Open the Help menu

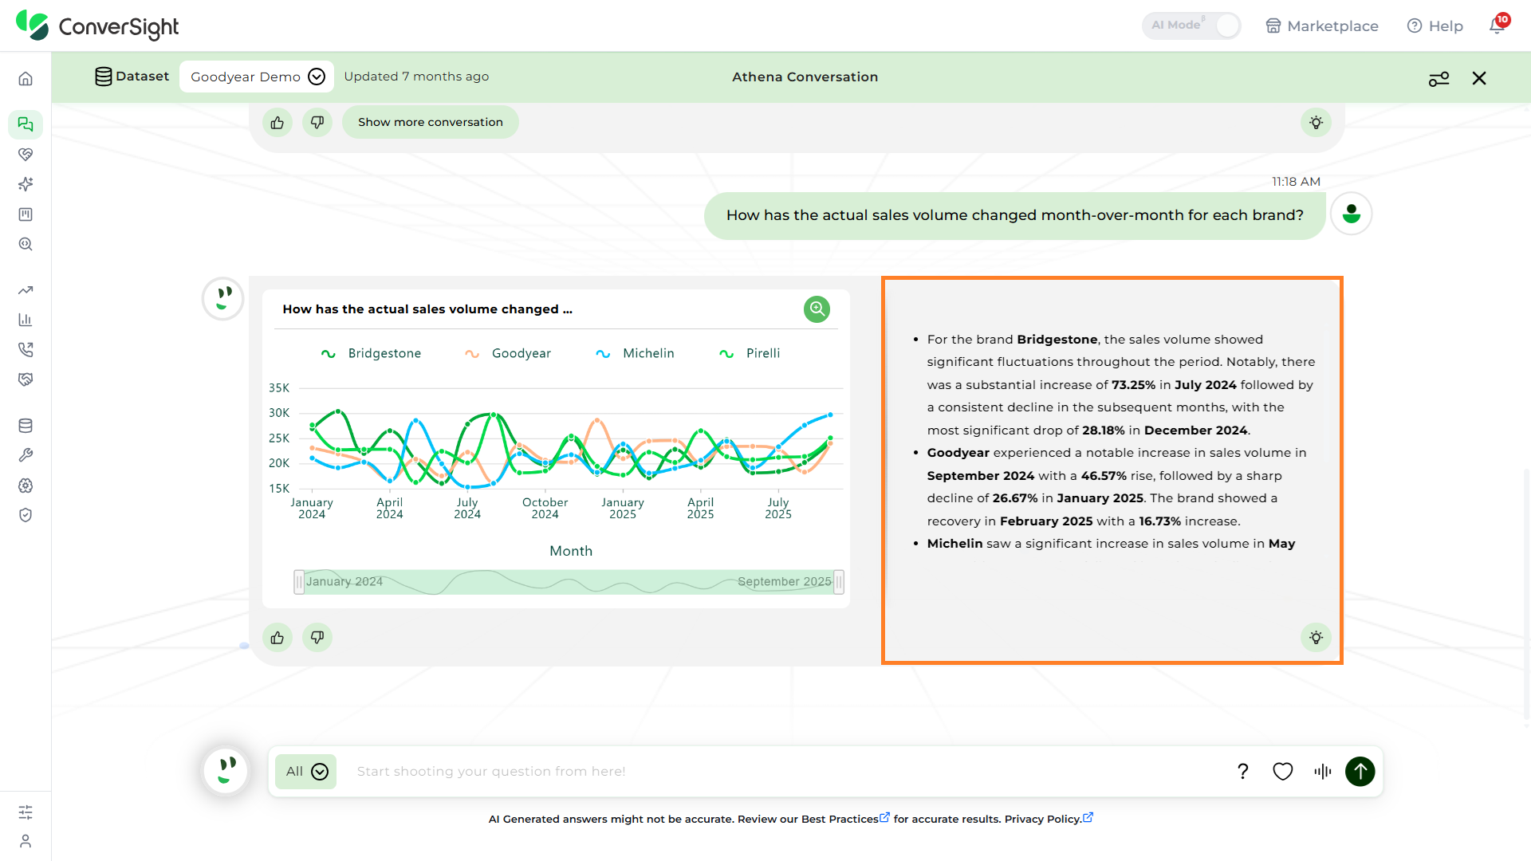[1435, 26]
